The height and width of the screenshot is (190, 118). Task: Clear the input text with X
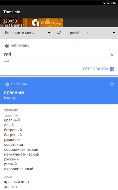112,55
